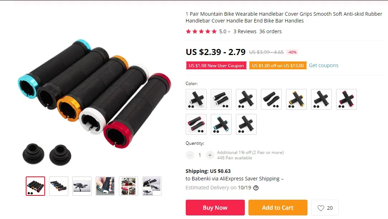Click the Add to Cart button
This screenshot has width=388, height=219.
pyautogui.click(x=278, y=208)
